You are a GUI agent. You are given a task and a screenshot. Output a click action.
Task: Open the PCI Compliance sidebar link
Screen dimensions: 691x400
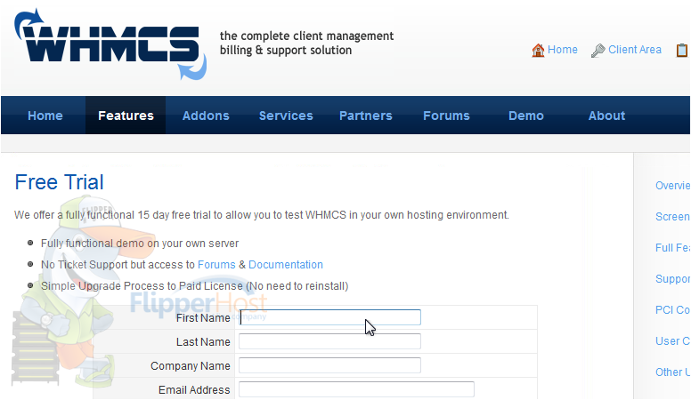point(673,310)
